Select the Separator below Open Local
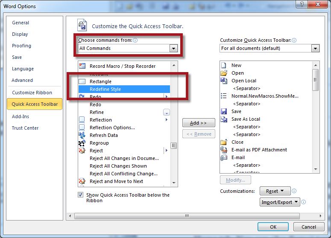The height and width of the screenshot is (238, 331). tap(266, 88)
